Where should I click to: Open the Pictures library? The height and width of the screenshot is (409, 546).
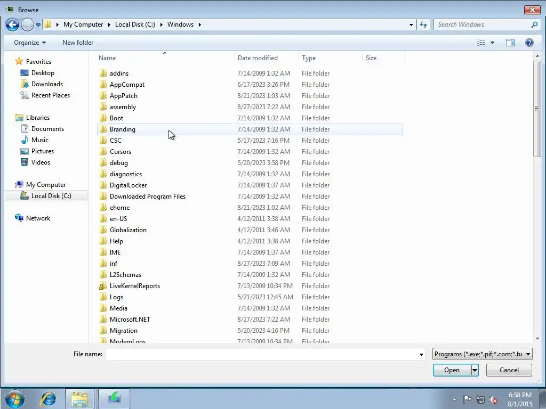click(x=43, y=151)
